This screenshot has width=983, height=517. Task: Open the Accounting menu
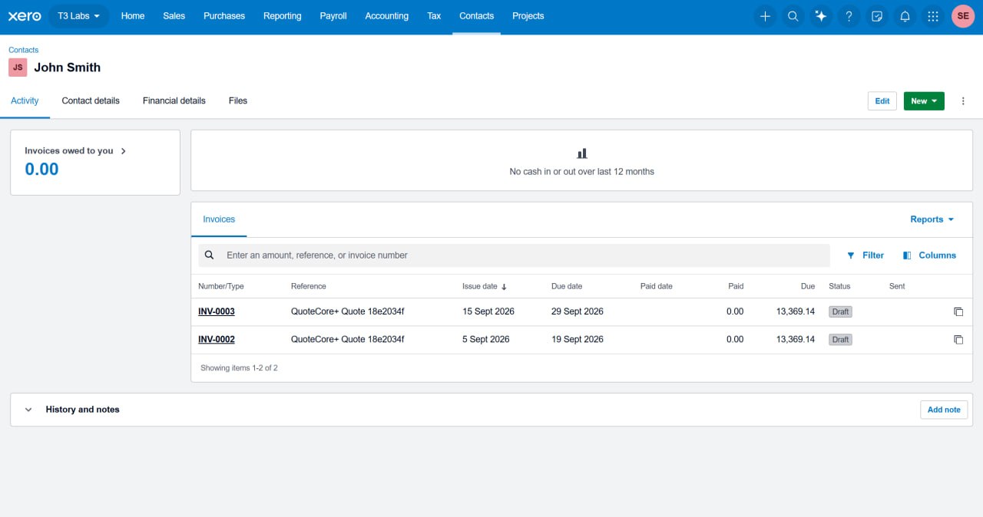tap(387, 16)
